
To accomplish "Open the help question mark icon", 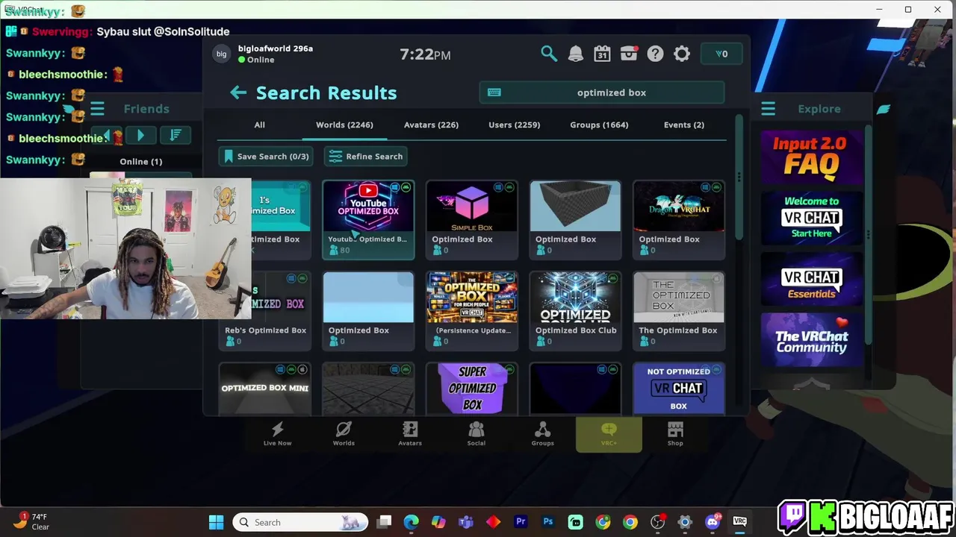I will point(655,54).
